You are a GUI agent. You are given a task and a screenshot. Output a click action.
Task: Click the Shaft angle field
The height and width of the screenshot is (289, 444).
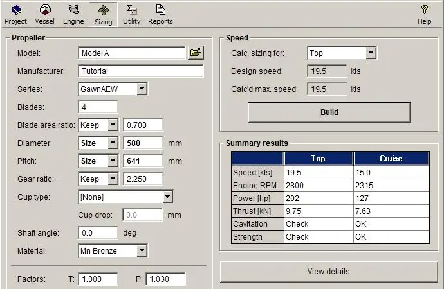tap(98, 232)
